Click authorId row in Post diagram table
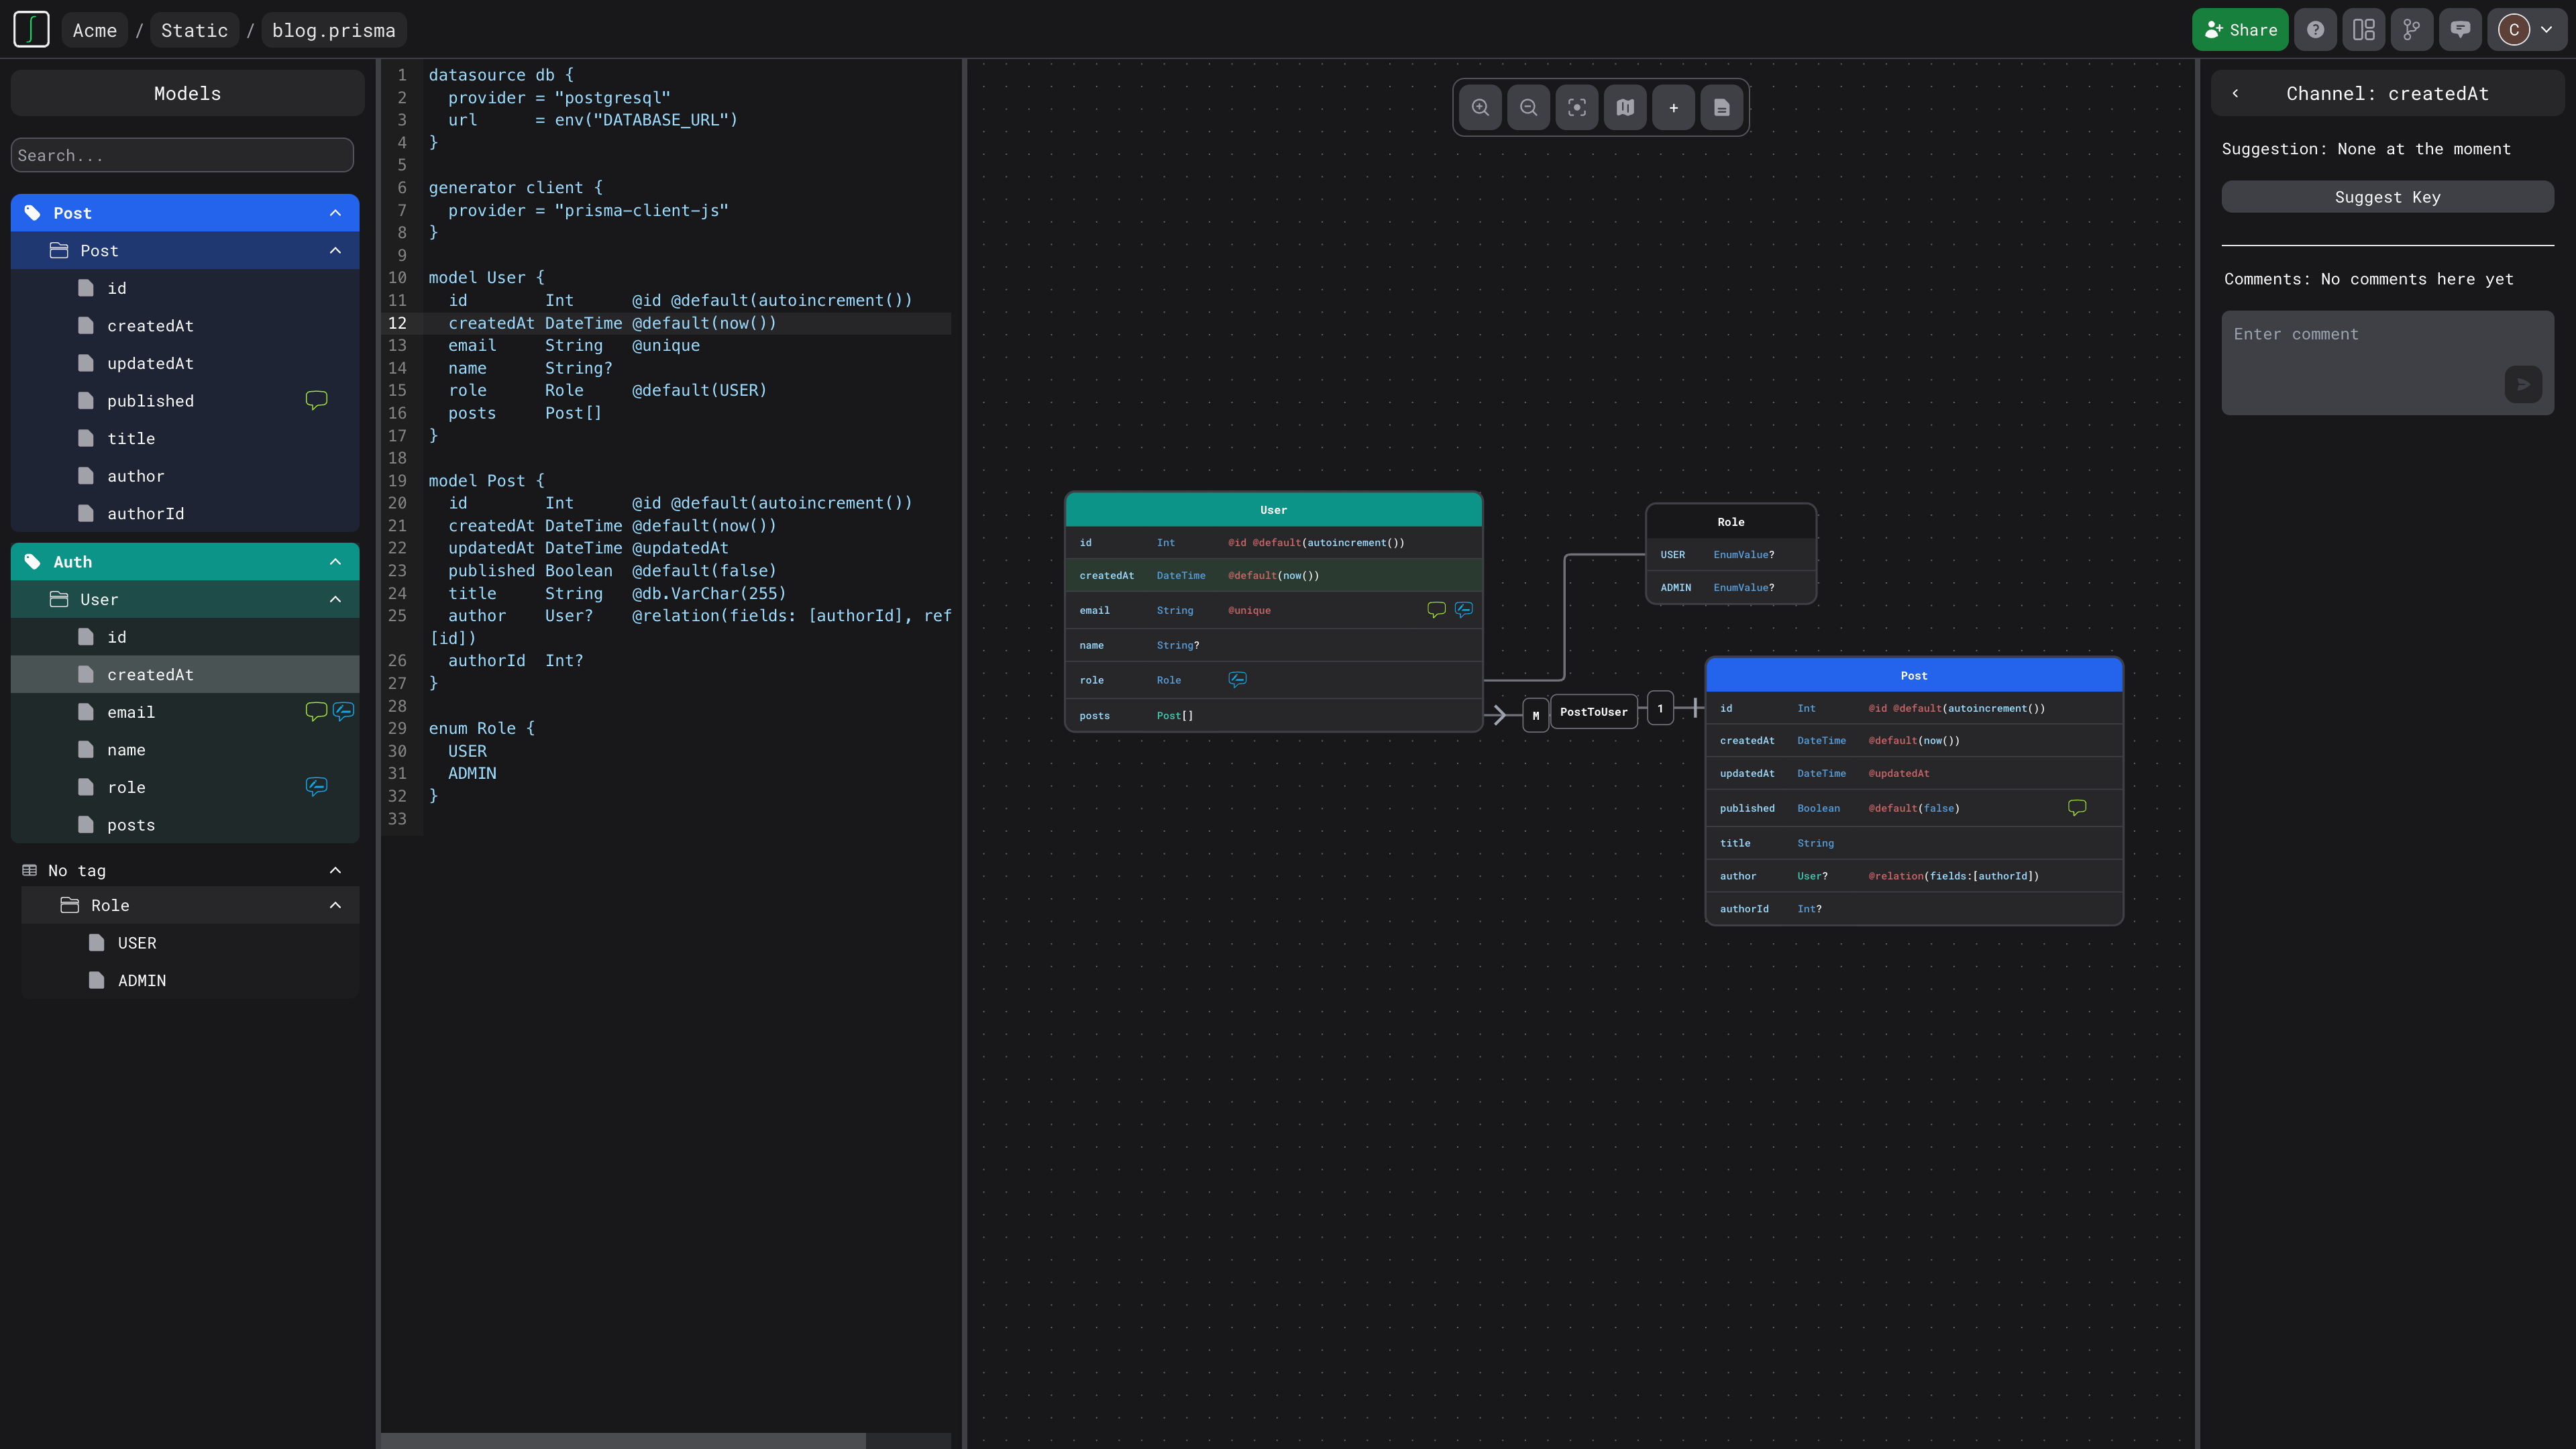This screenshot has width=2576, height=1449. coord(1914,908)
